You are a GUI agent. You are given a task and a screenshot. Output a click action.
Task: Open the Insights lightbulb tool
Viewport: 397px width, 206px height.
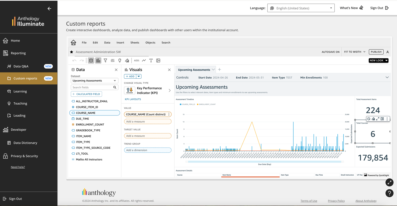120,60
